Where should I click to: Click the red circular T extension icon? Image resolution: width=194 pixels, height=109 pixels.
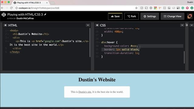[x=187, y=8]
